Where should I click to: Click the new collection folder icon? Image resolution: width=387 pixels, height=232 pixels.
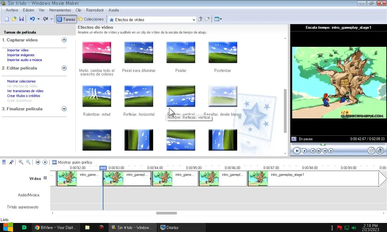click(x=207, y=19)
